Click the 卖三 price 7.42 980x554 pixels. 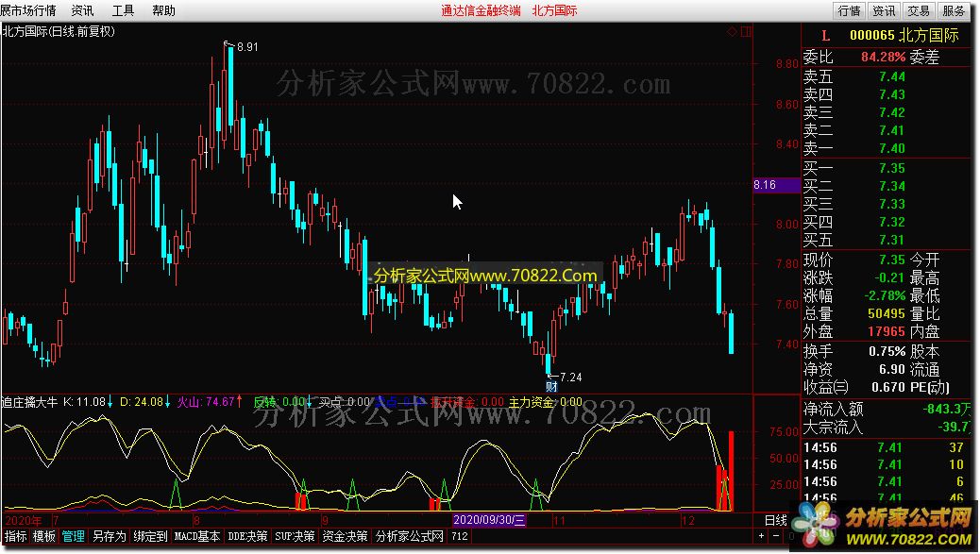(892, 112)
